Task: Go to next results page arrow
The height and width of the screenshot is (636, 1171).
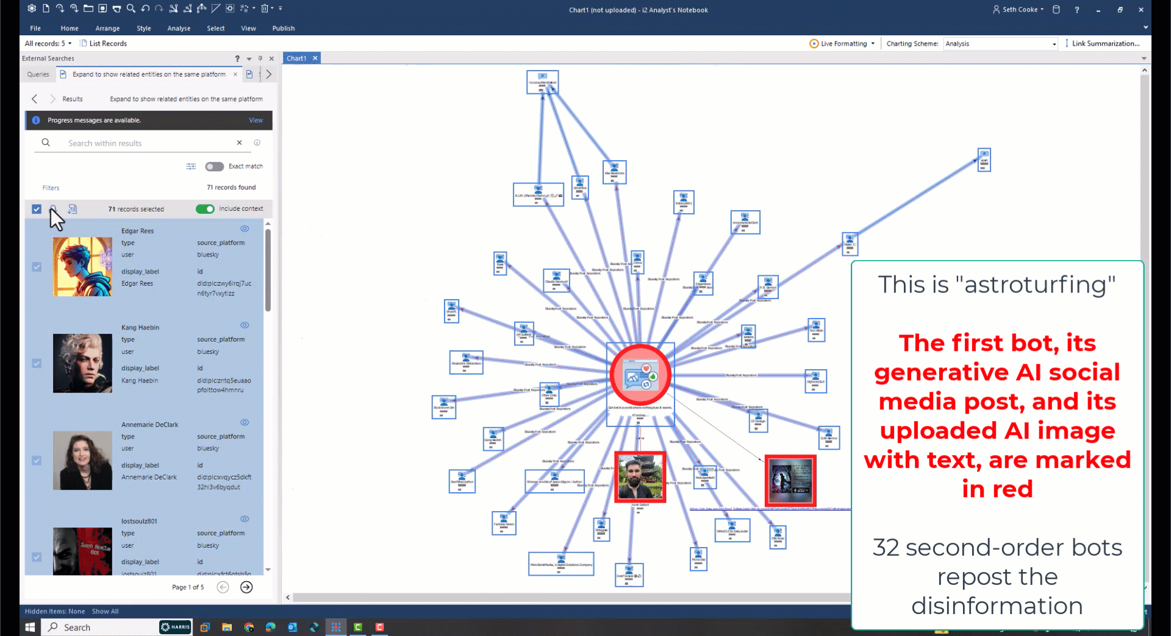Action: click(x=246, y=587)
